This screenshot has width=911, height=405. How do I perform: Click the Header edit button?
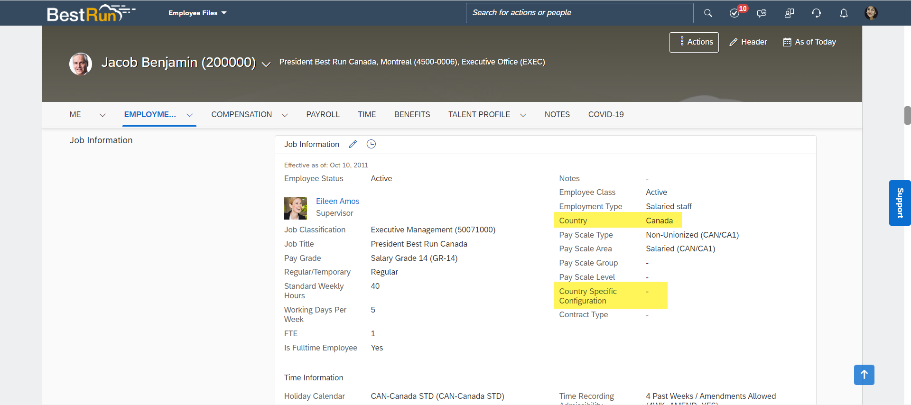[748, 42]
